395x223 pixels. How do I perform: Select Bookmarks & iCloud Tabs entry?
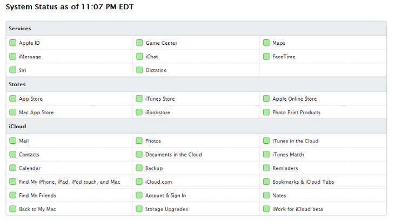(x=303, y=182)
